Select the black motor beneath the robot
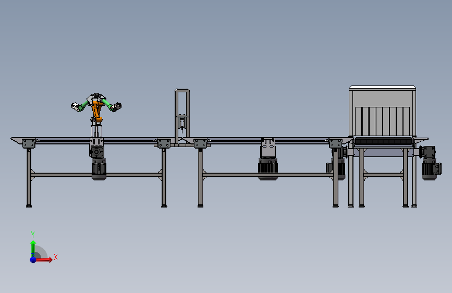This screenshot has width=452, height=293. point(99,170)
